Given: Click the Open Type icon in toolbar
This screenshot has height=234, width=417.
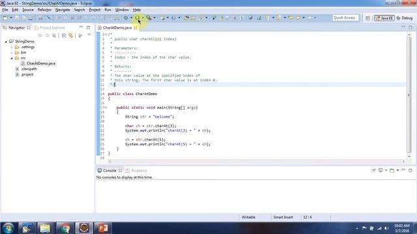Looking at the screenshot, I should [x=186, y=18].
